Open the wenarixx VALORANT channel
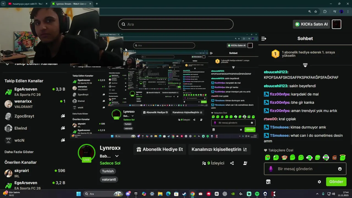This screenshot has width=352, height=198. [35, 104]
